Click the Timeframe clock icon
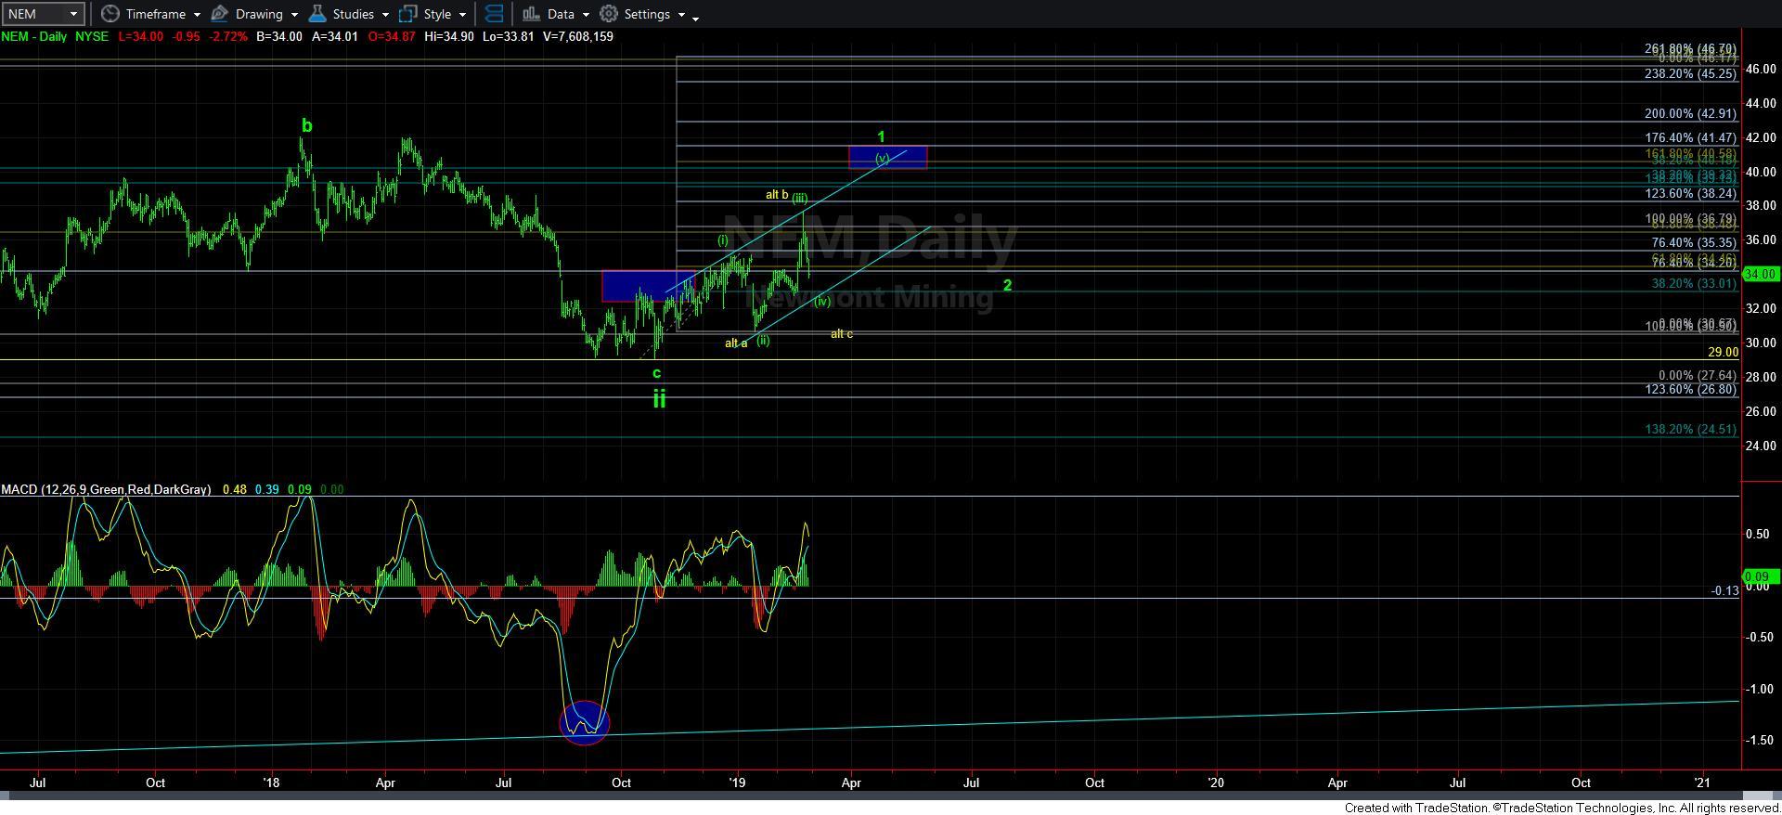The image size is (1782, 815). [110, 14]
